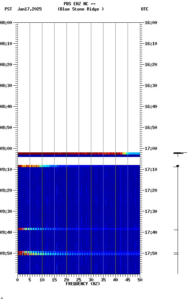Screen dimensions: 193x302
Task: Click the double seismogram tick near 17:50 UTC
Action: [176, 254]
